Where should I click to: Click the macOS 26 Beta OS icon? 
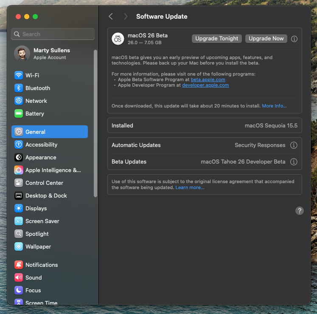click(x=118, y=39)
